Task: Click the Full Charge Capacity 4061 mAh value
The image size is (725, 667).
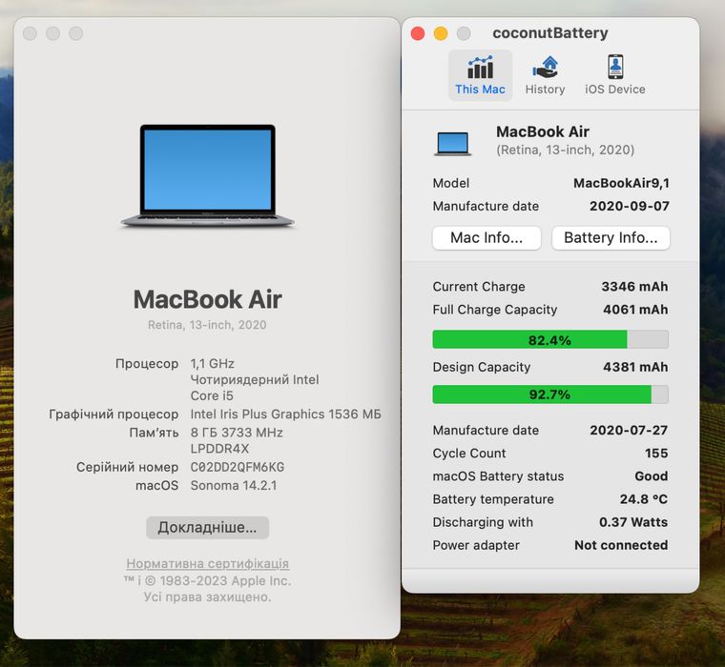Action: click(x=635, y=310)
